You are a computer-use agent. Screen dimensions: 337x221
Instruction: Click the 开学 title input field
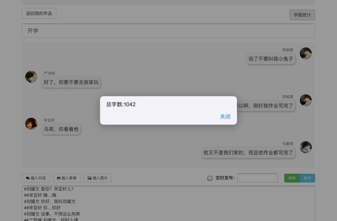[168, 31]
